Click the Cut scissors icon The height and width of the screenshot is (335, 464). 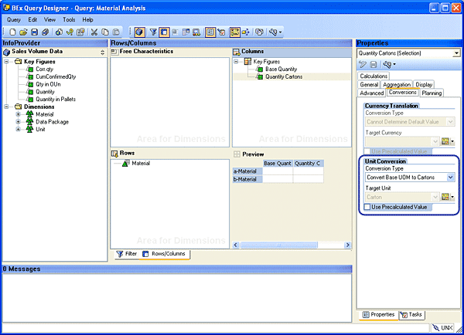coord(94,32)
